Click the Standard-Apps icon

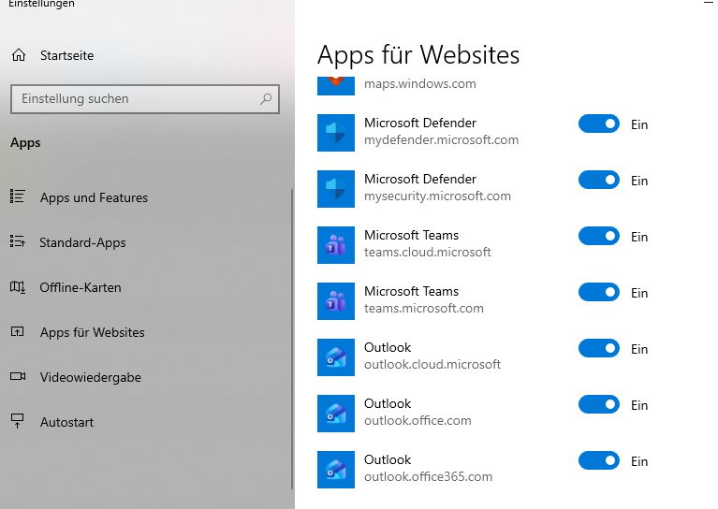(18, 241)
